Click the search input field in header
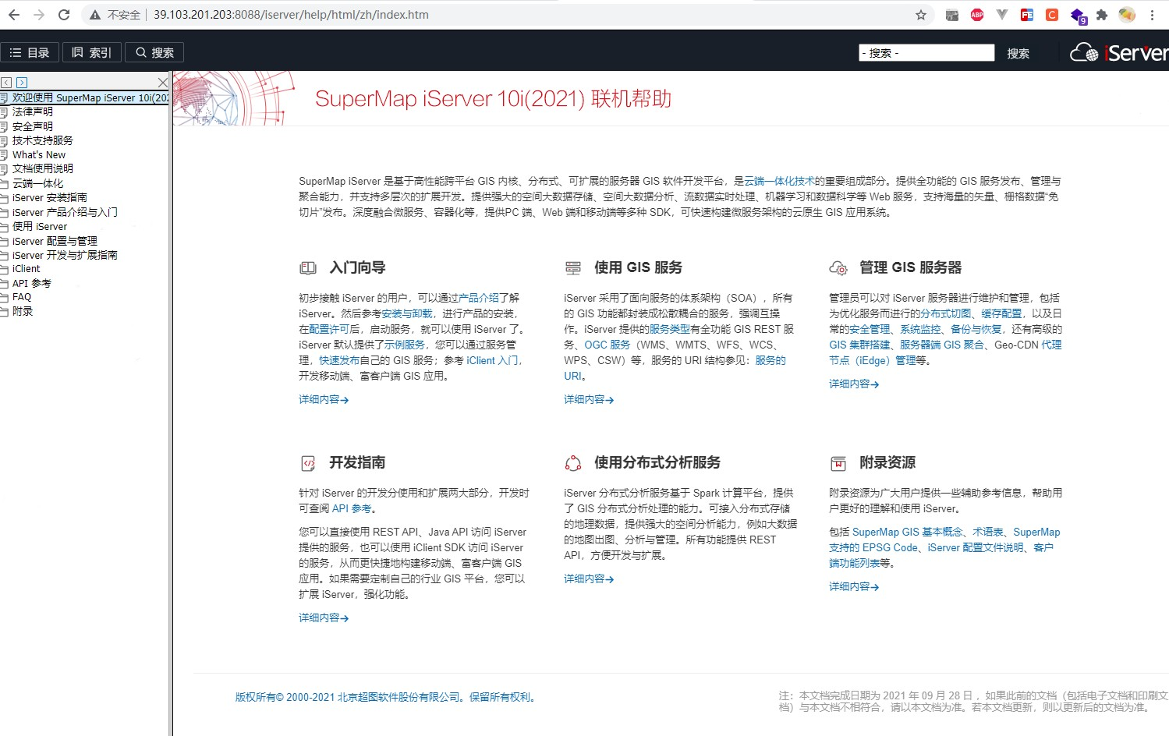The image size is (1169, 736). (926, 52)
